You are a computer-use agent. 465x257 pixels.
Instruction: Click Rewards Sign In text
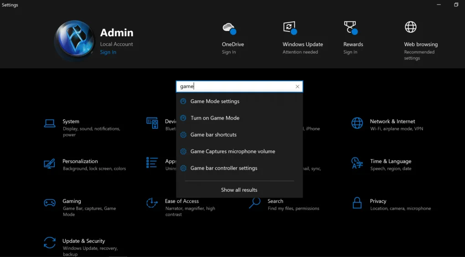pos(350,52)
